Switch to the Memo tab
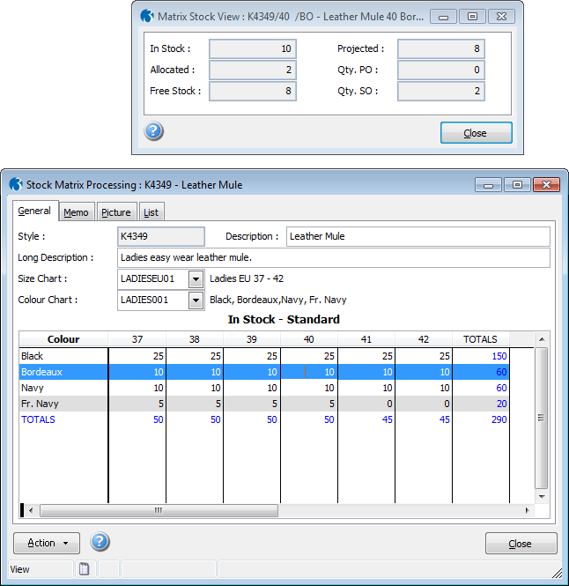Viewport: 569px width, 586px height. tap(77, 212)
